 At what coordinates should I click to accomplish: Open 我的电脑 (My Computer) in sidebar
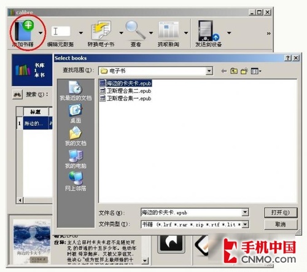76,159
